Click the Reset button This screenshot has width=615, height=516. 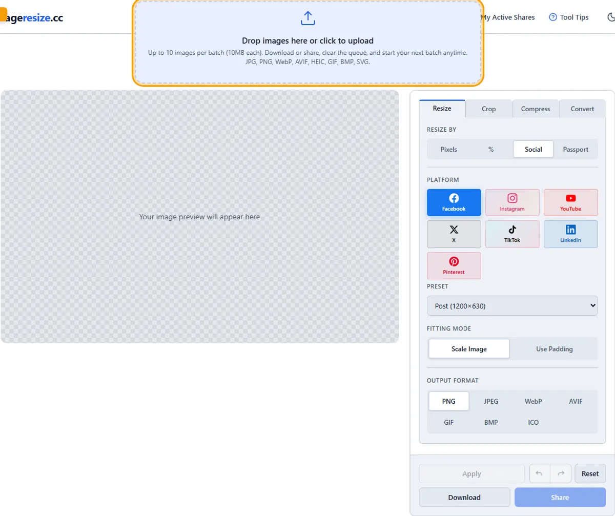point(590,473)
